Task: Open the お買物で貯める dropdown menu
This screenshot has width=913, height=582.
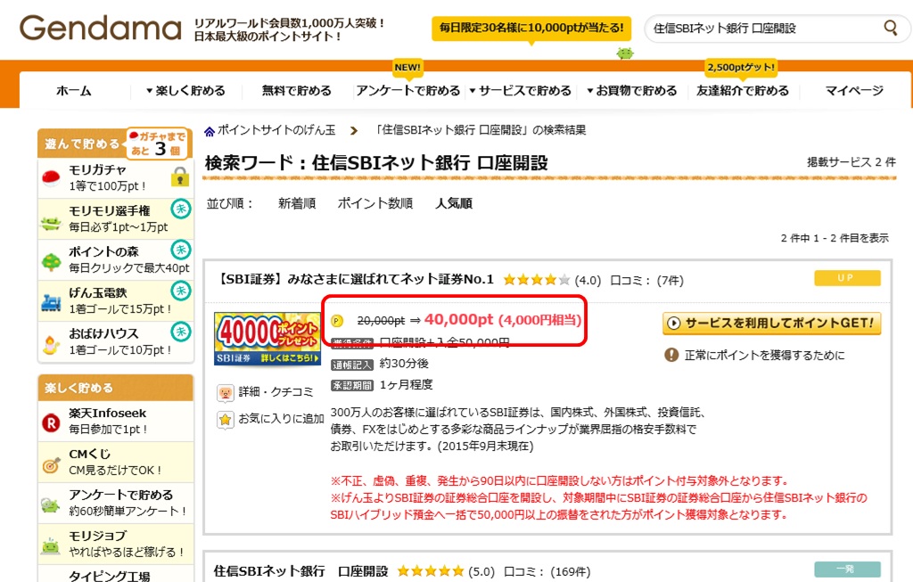Action: [632, 91]
